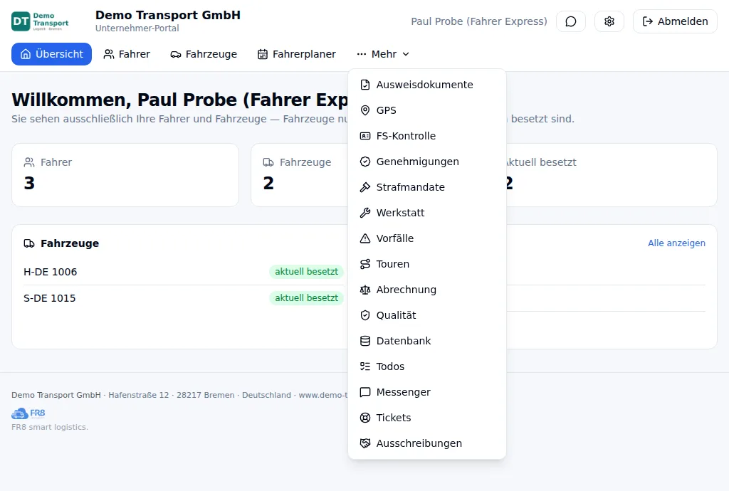Click the FR8 logo in footer
729x491 pixels.
click(28, 413)
